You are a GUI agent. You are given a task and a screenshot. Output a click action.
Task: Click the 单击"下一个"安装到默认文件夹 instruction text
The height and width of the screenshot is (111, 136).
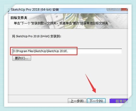click(x=61, y=23)
